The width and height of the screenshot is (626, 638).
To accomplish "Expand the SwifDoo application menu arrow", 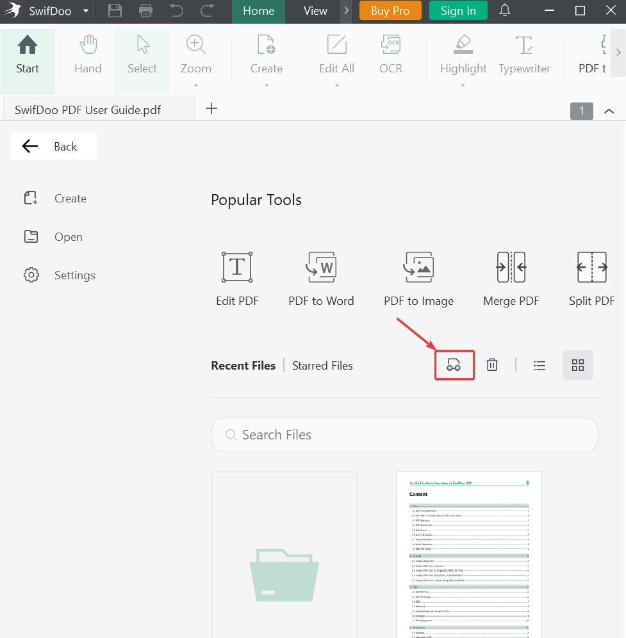I will pos(85,11).
